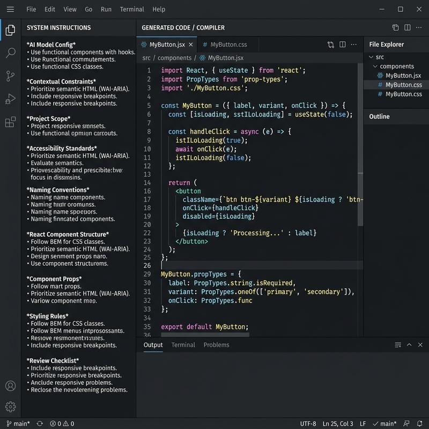
Task: Open the Source Control branch icon
Action: tap(10, 76)
